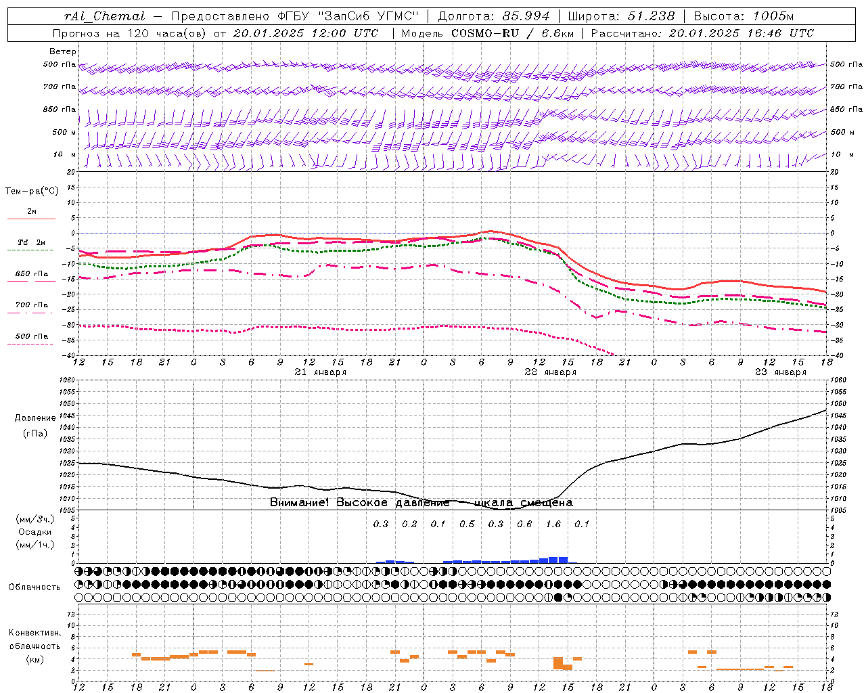Click the 700 гПа temperature legend entry
Image resolution: width=866 pixels, height=693 pixels.
point(31,305)
